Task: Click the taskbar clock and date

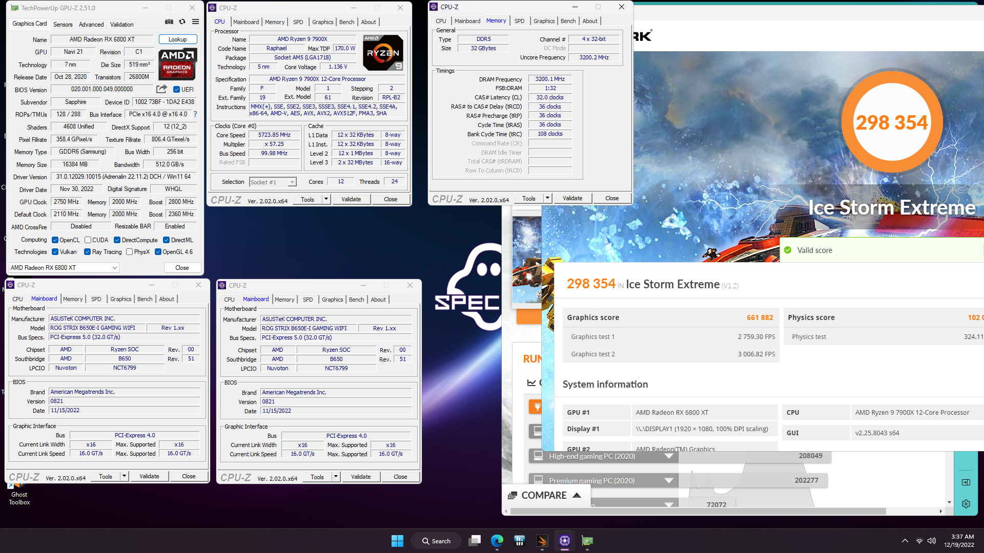Action: 959,541
